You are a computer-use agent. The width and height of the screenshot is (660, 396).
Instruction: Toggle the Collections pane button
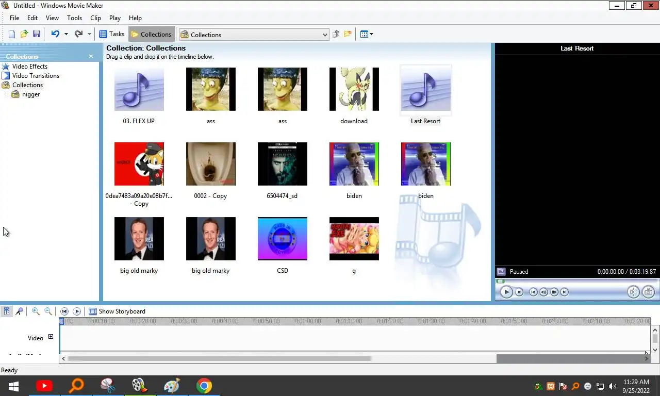[x=151, y=34]
